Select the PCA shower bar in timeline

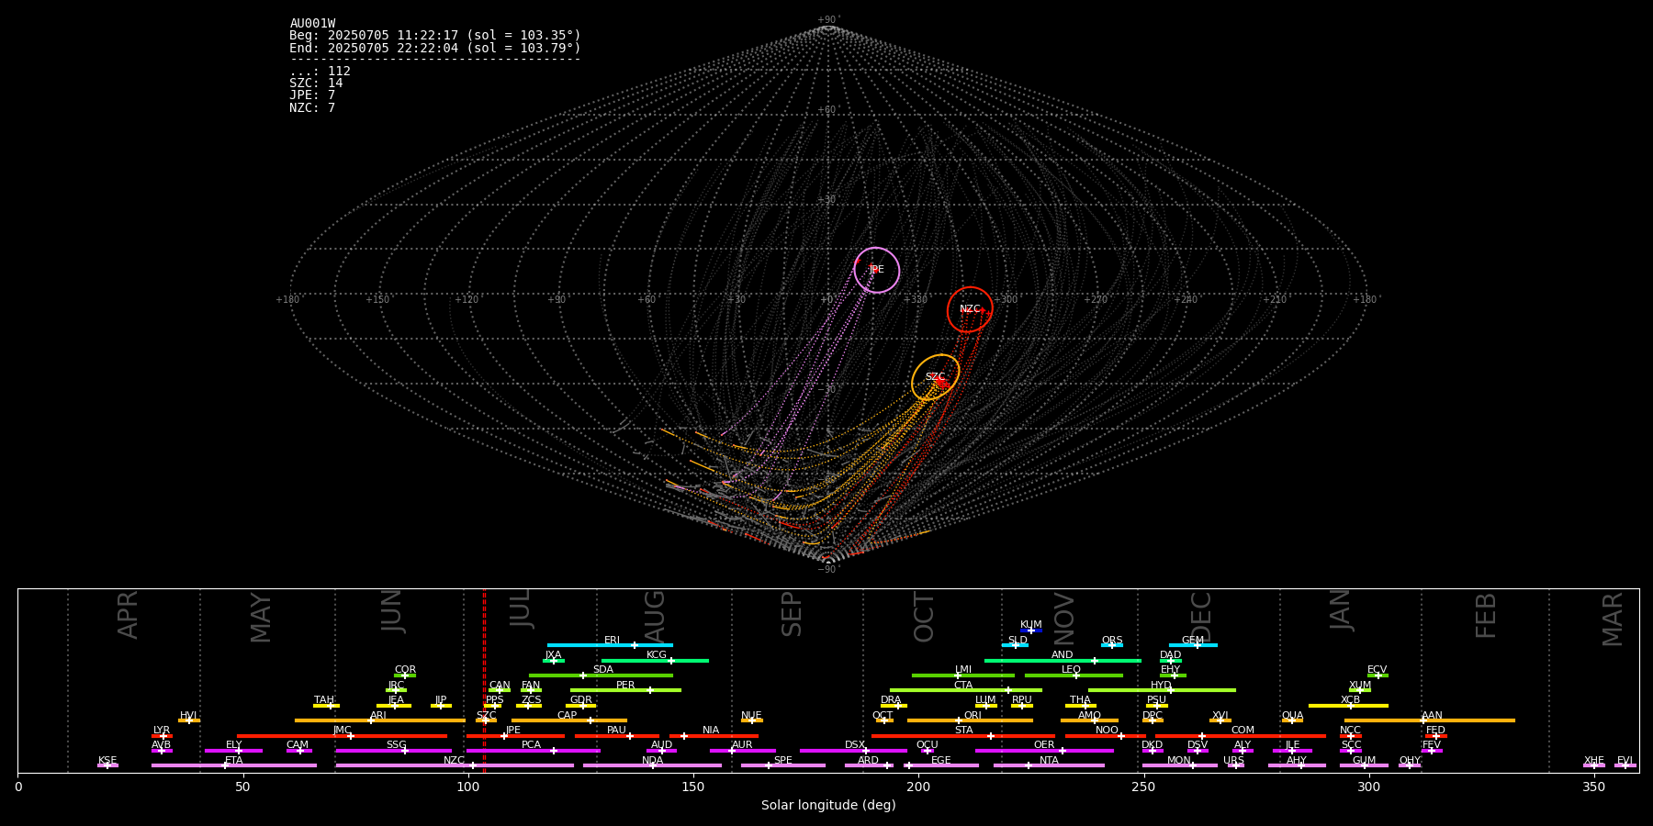533,751
